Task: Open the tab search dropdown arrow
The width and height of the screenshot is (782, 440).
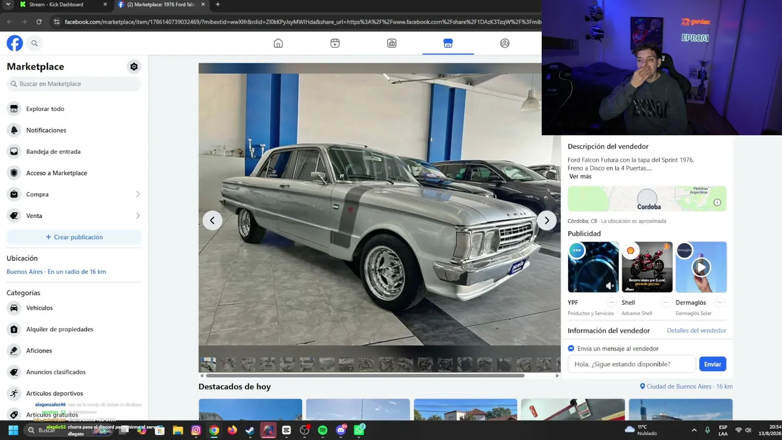Action: point(8,4)
